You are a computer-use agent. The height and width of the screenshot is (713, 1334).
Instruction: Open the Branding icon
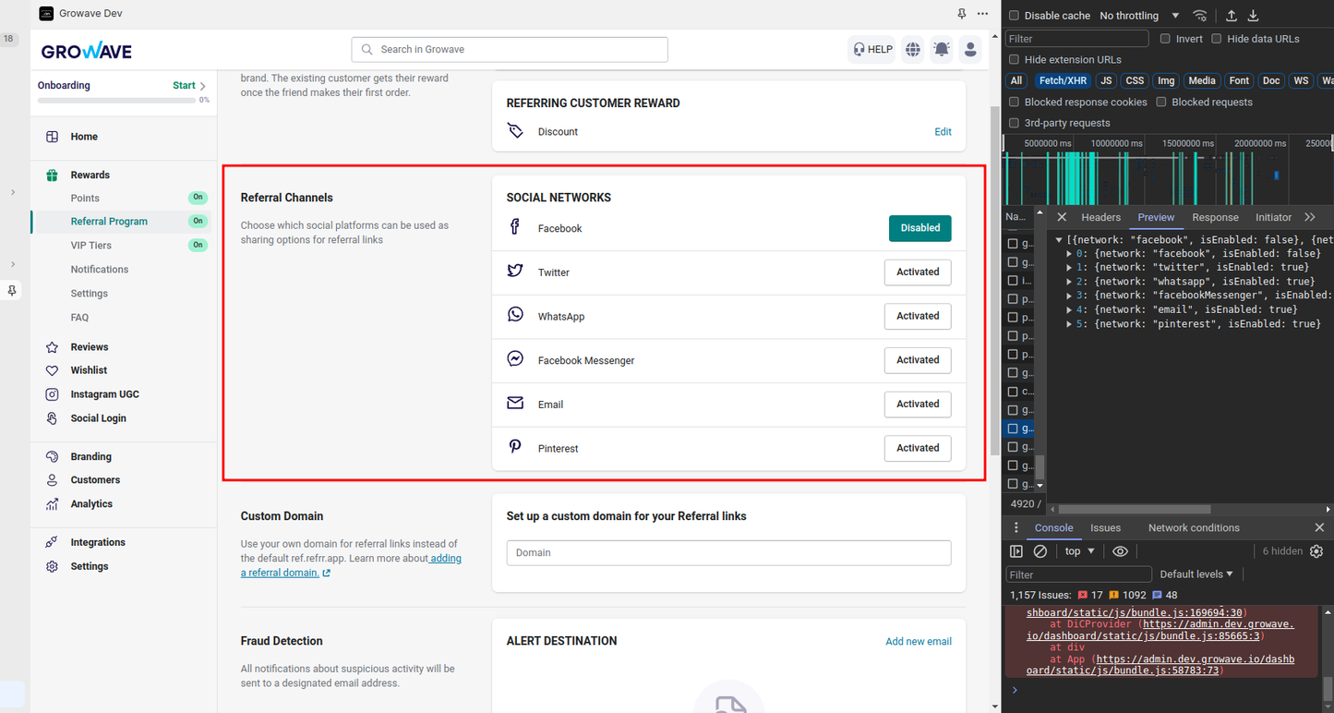pos(53,456)
